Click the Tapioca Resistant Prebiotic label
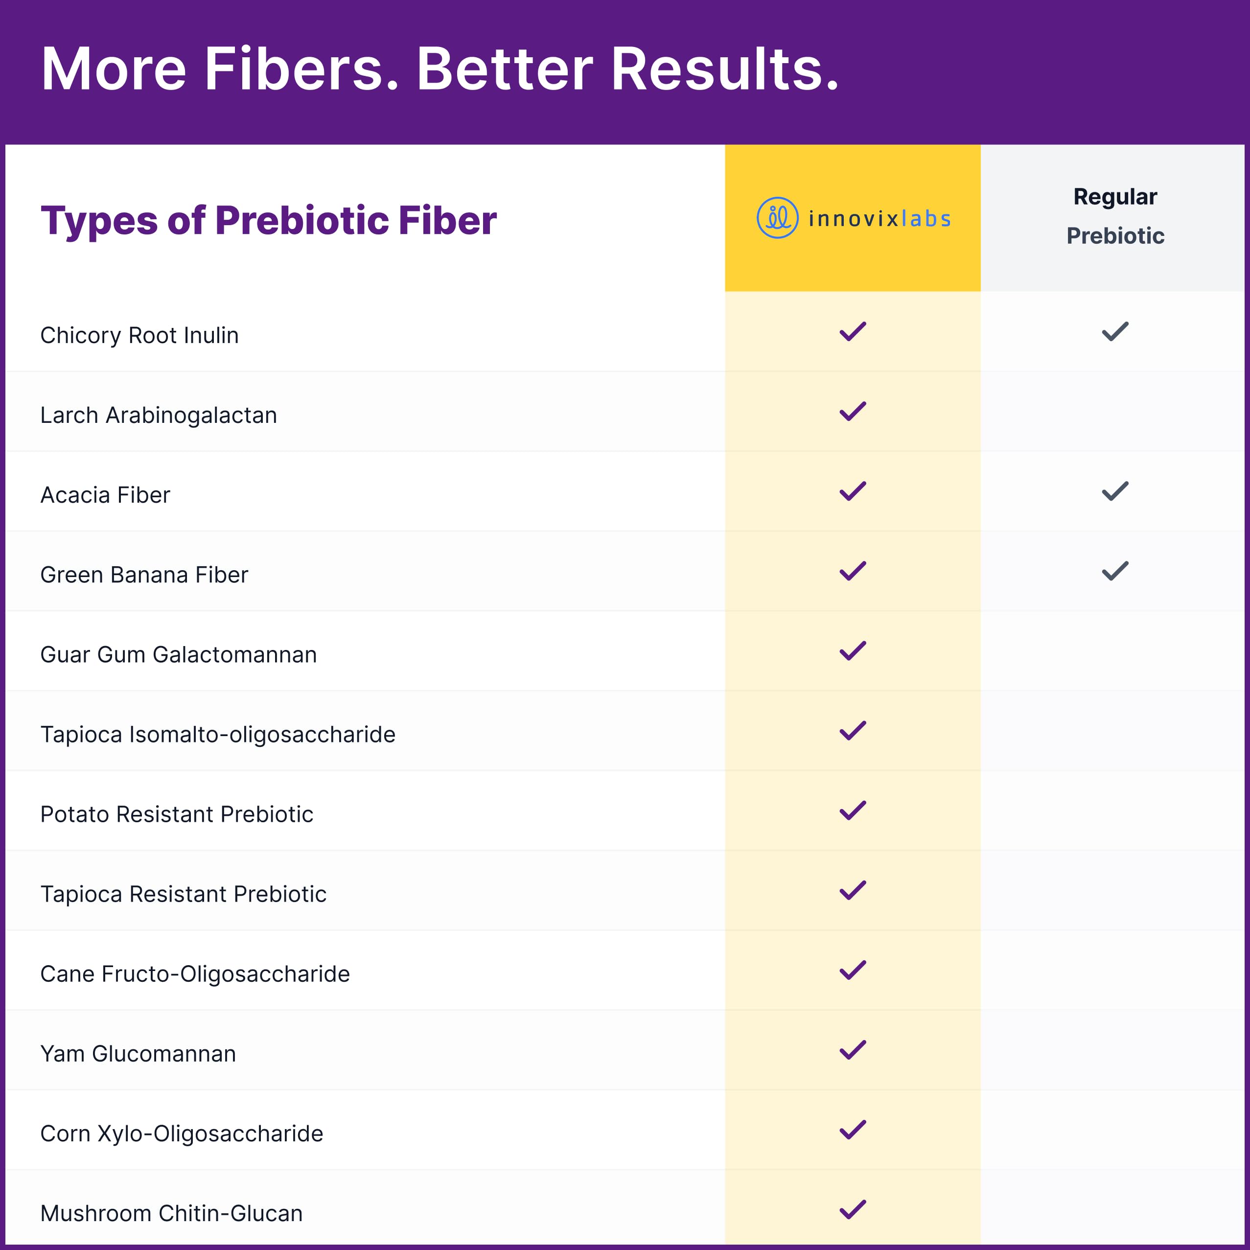The height and width of the screenshot is (1250, 1250). [x=183, y=894]
